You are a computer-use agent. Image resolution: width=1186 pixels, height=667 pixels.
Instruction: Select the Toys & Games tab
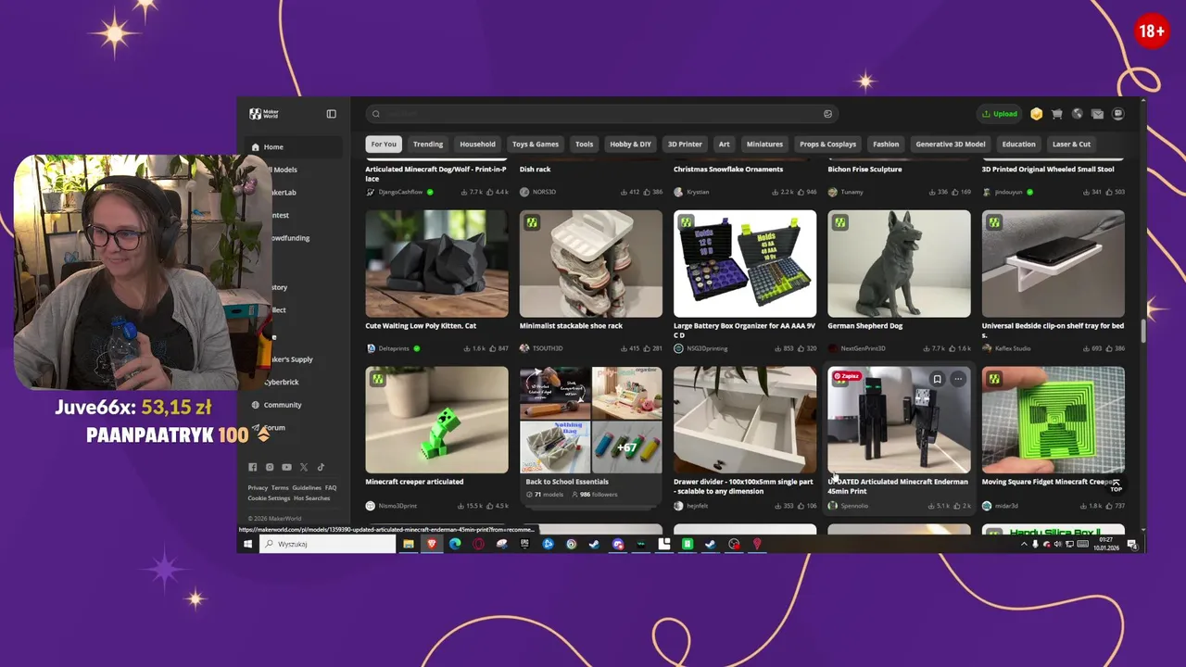tap(536, 144)
